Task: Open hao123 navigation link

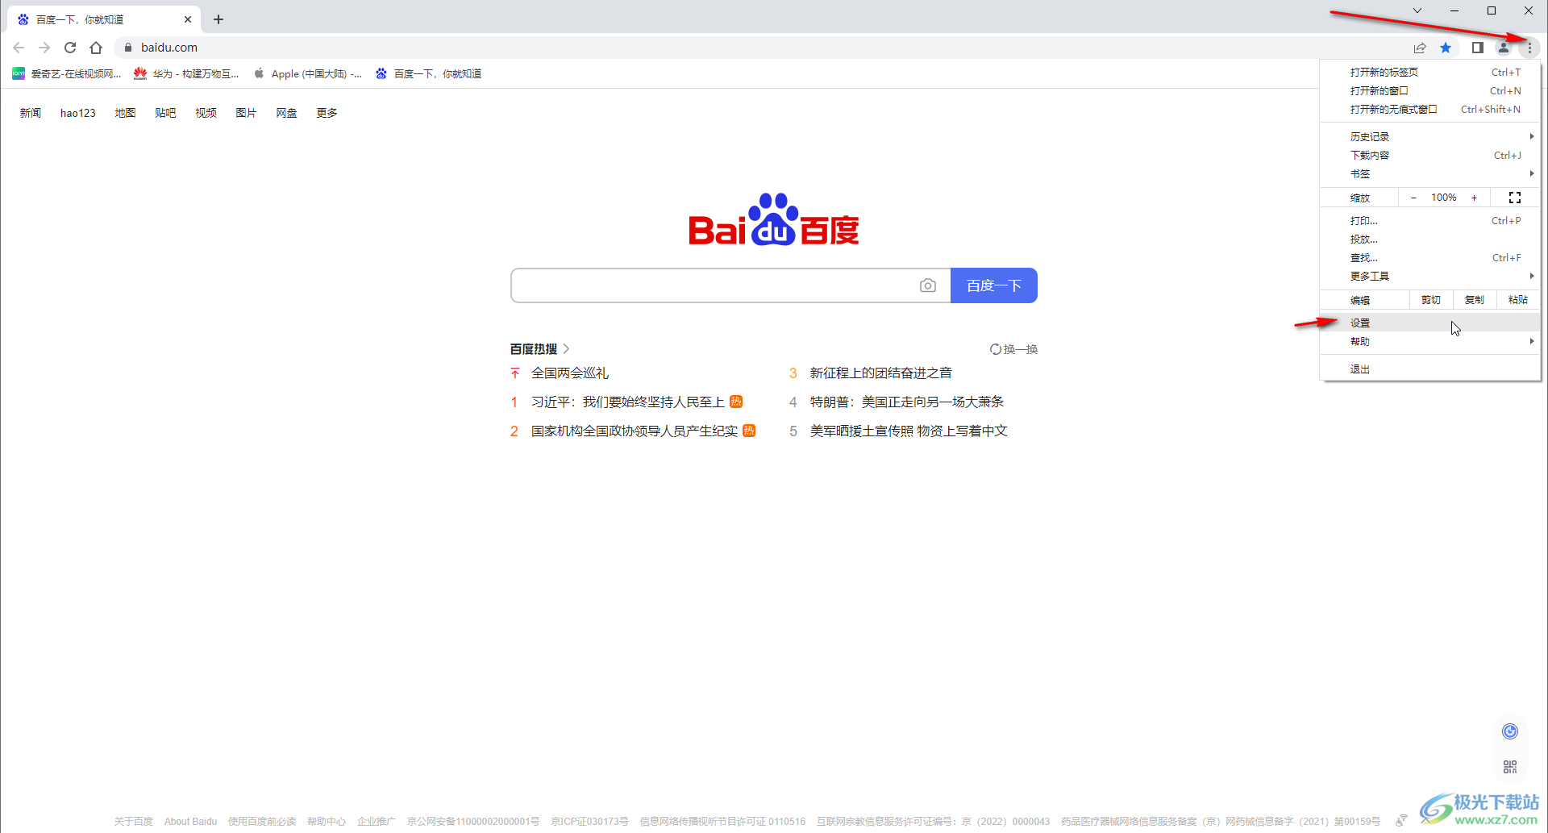Action: 78,113
